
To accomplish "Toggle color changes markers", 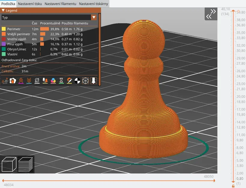I will click(53, 81).
